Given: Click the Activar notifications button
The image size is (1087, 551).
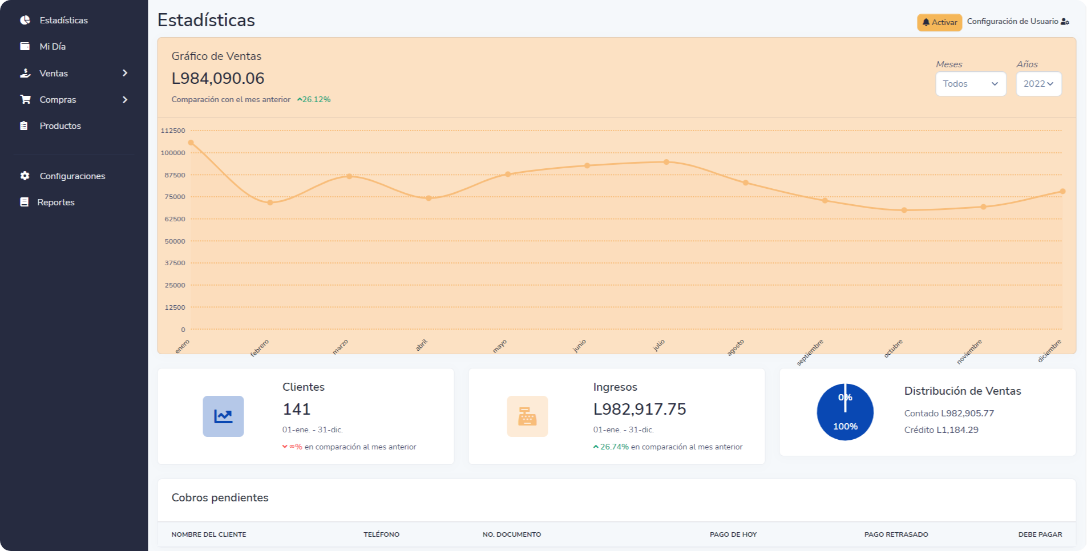Looking at the screenshot, I should (x=939, y=22).
